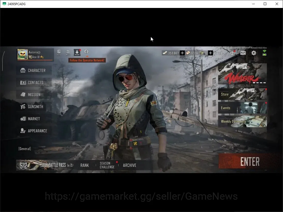Open the mail envelope icon

tap(243, 53)
